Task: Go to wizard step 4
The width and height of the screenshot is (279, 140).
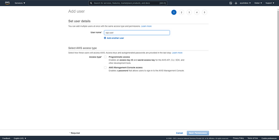Action: click(x=197, y=12)
